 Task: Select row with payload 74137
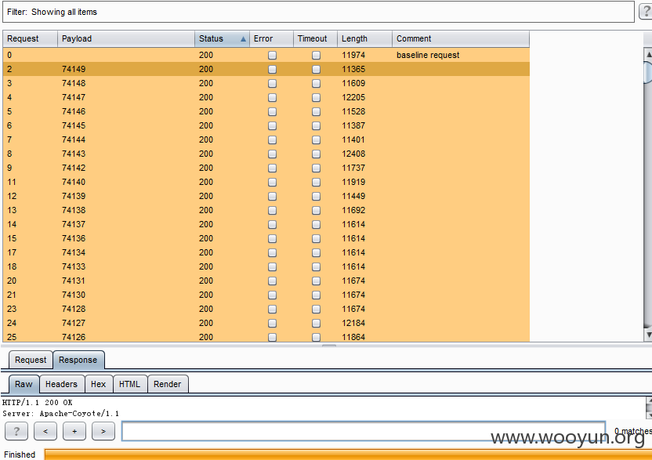[x=266, y=224]
